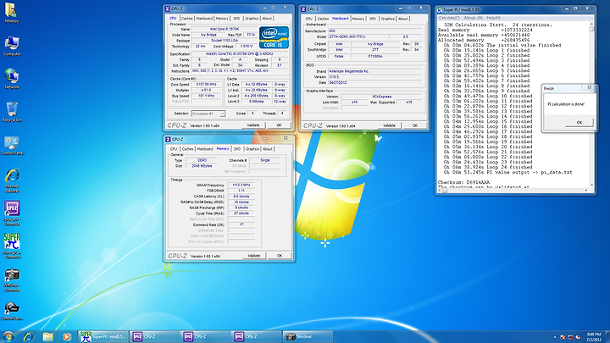The image size is (610, 343).
Task: Close the Finish dialog with its X
Action: 590,87
